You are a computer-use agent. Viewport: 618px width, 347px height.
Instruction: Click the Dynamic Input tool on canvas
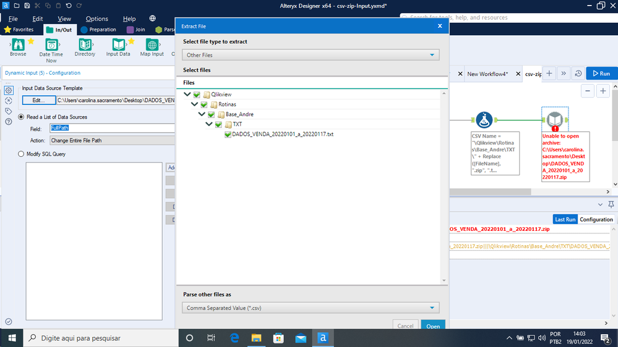[x=555, y=120]
